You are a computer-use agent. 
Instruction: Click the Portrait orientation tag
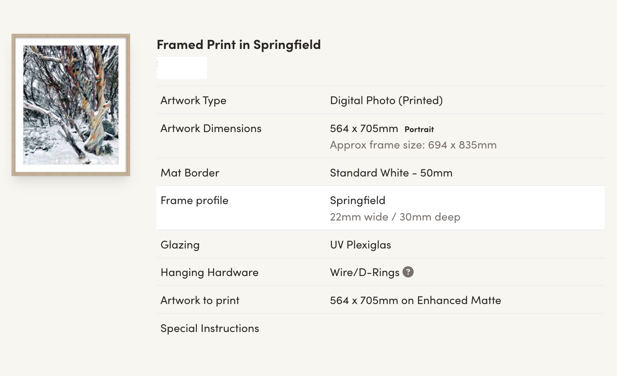point(419,129)
